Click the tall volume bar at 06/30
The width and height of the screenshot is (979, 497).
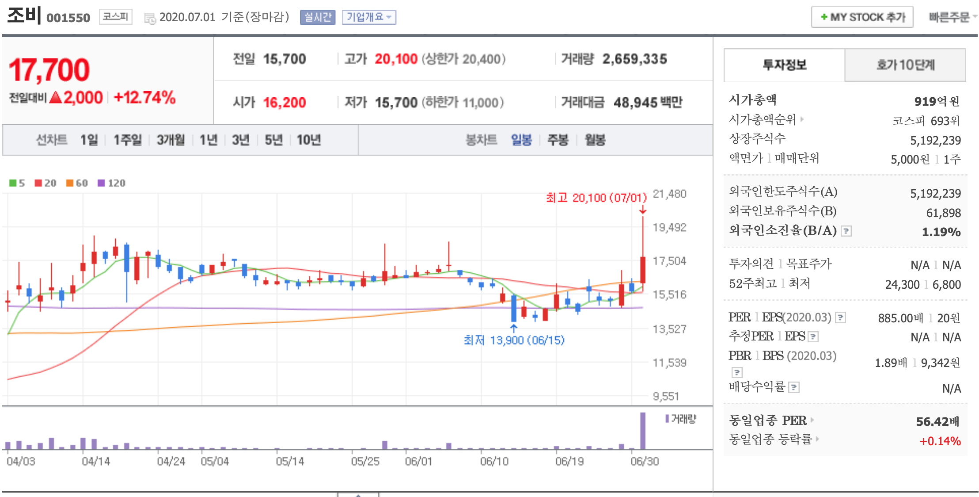pyautogui.click(x=643, y=431)
